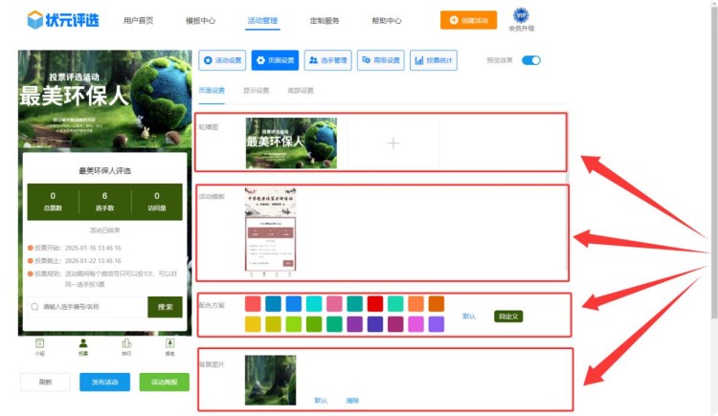Switch to the 显示设置 sub-tab
This screenshot has height=416, width=718.
click(x=256, y=91)
